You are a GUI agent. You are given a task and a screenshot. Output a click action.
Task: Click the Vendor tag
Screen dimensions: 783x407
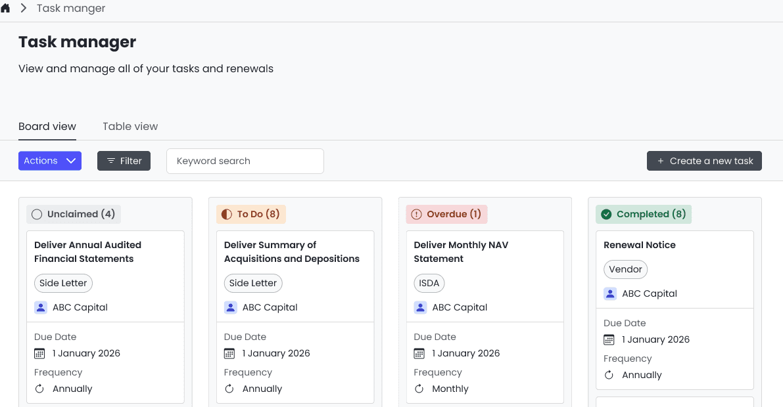click(x=626, y=269)
